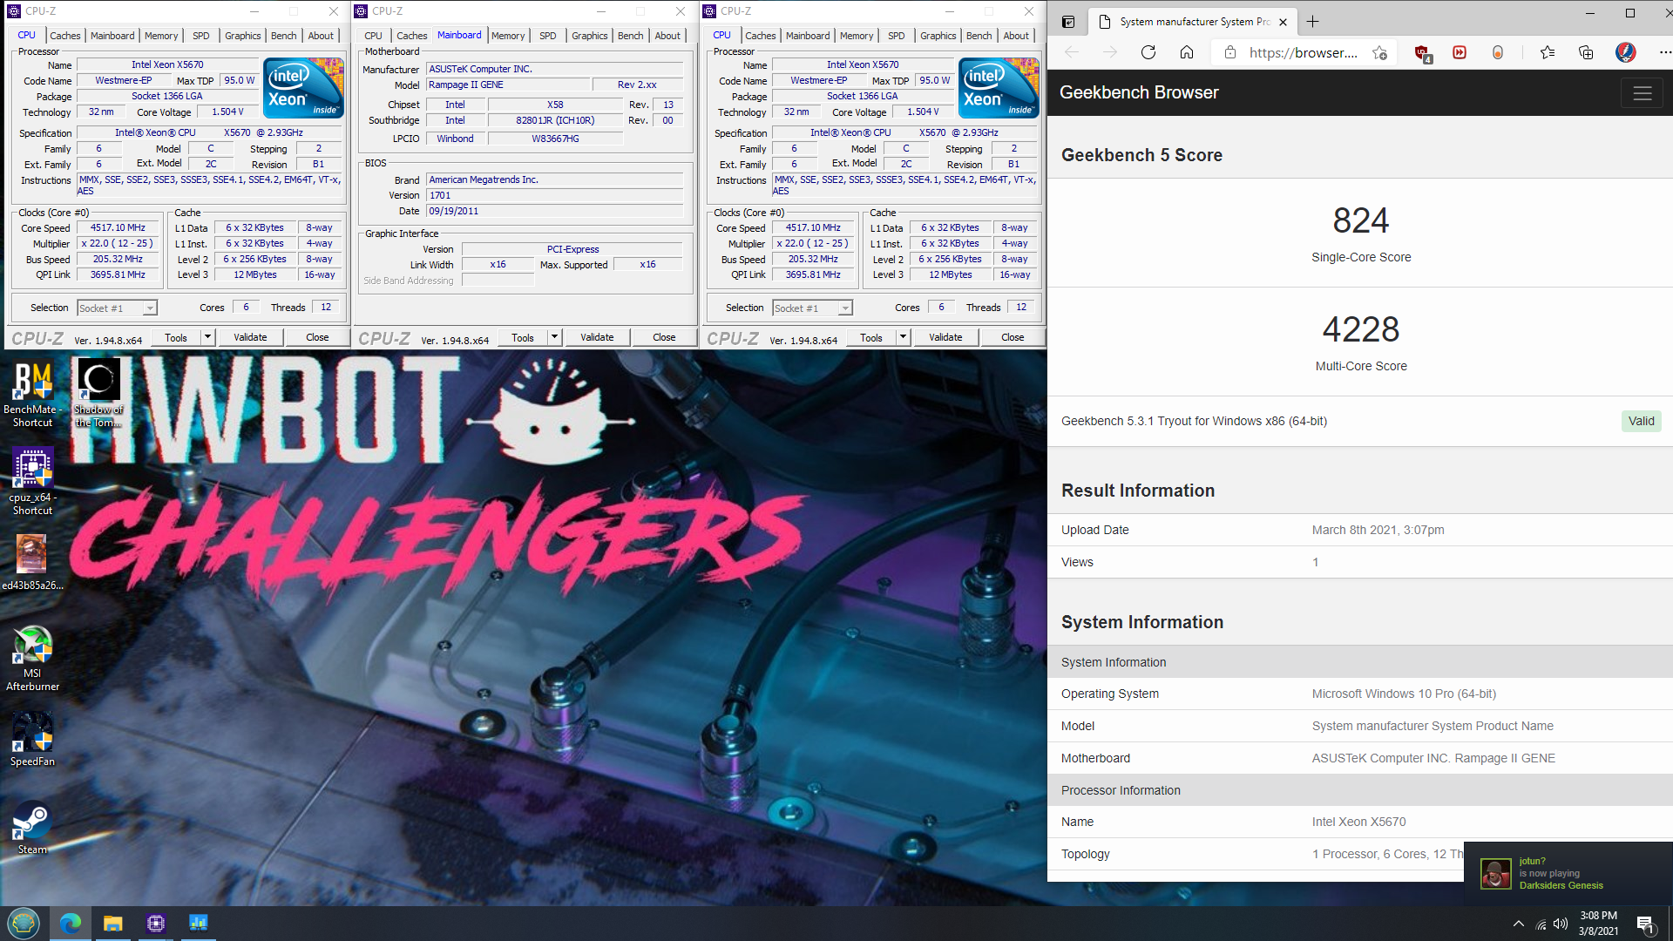Show hidden system tray icons
Image resolution: width=1673 pixels, height=941 pixels.
click(x=1519, y=924)
